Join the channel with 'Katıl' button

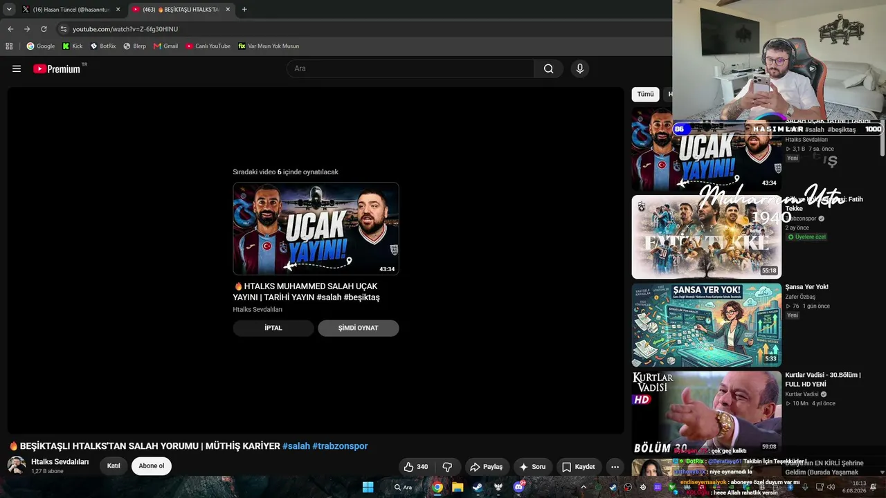click(x=114, y=466)
